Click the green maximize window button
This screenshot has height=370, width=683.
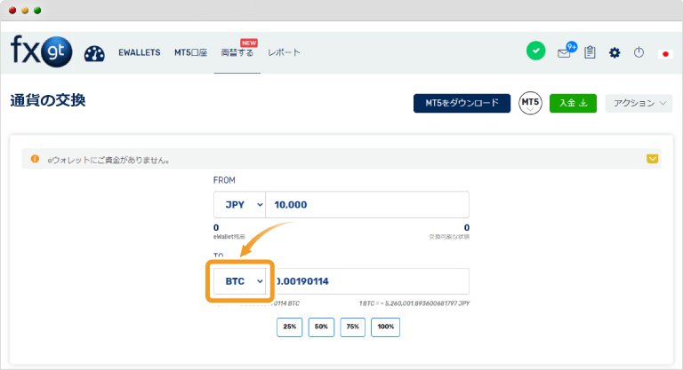(37, 11)
